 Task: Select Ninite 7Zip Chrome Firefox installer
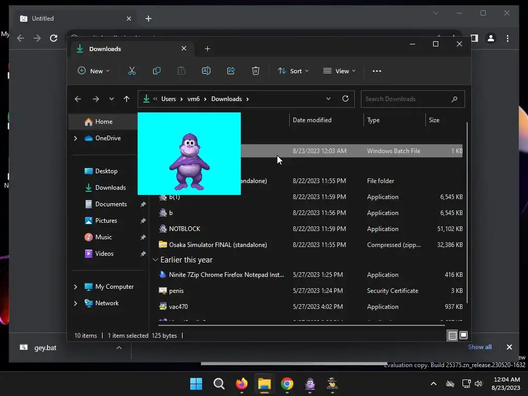tap(310, 275)
